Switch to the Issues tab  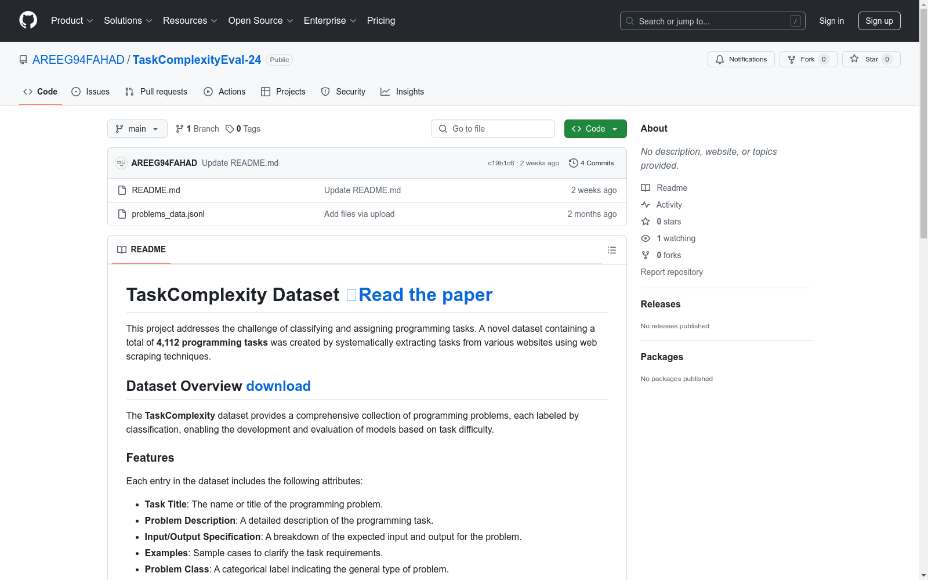click(x=90, y=92)
